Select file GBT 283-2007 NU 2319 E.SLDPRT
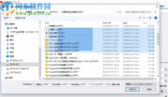168x97 pixels. [99, 61]
